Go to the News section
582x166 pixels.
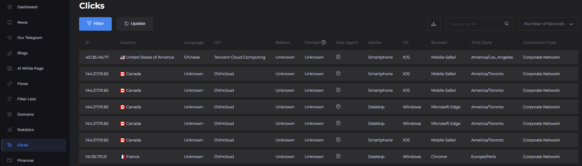(22, 22)
